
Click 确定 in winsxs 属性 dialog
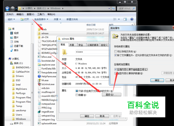pos(87,116)
